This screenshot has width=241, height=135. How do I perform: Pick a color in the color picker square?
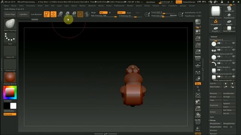coord(10,92)
